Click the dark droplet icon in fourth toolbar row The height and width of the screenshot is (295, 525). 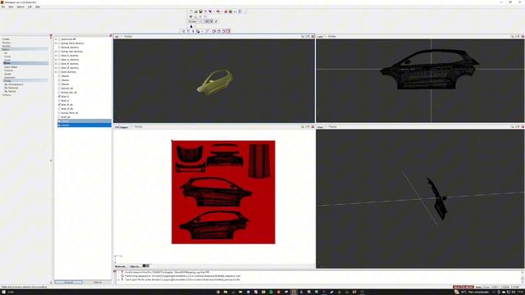191,26
